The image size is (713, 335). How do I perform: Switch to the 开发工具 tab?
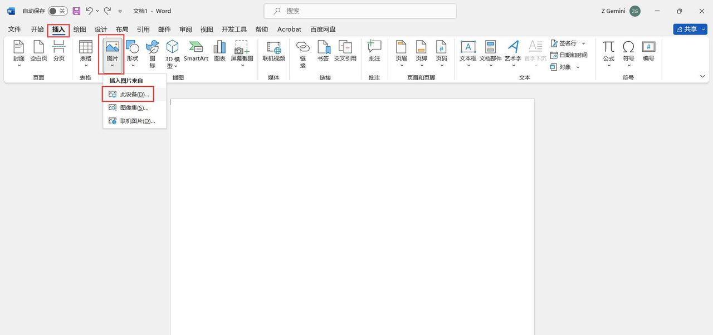[234, 29]
